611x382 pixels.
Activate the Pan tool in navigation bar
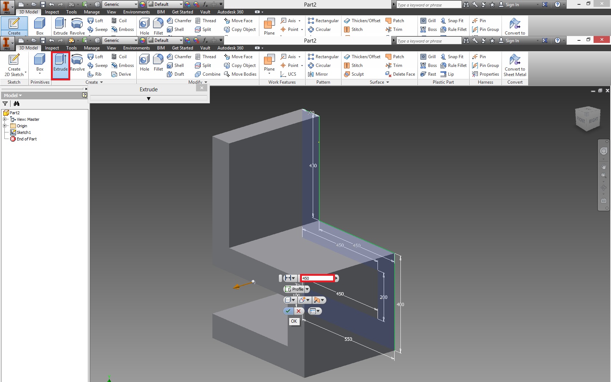[x=603, y=167]
